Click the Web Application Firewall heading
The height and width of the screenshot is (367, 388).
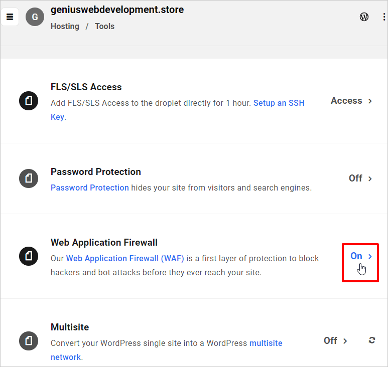[104, 243]
